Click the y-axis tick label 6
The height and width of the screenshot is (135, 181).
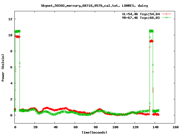[x=11, y=67]
